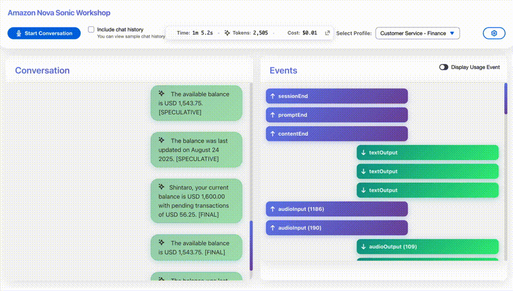Expand the third textOutput event

(427, 190)
